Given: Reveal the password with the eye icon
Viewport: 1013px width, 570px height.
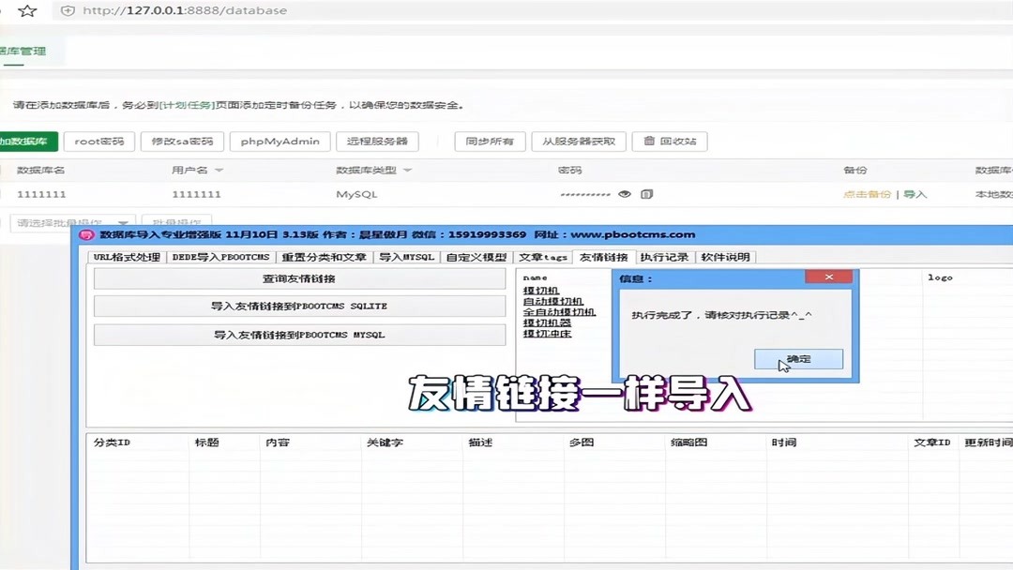Looking at the screenshot, I should [x=624, y=194].
